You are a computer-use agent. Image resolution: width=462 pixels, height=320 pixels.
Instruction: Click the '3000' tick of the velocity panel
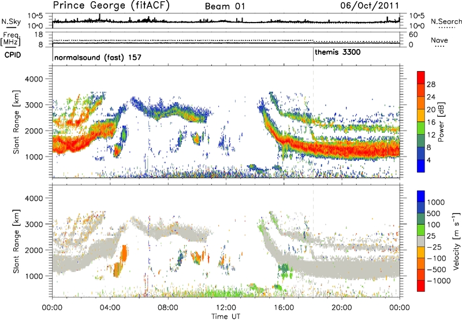point(33,224)
